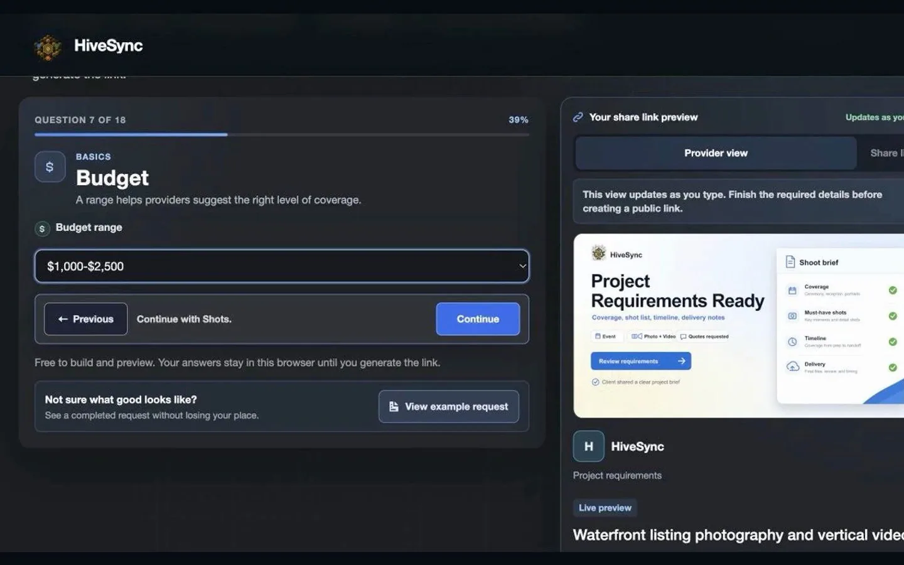
Task: Click the Shoot brief document icon in preview
Action: pyautogui.click(x=790, y=262)
